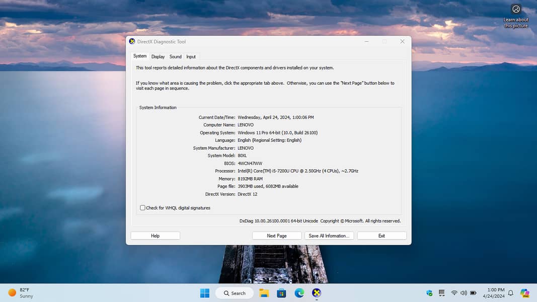537x302 pixels.
Task: Open the Windows Start menu
Action: (x=205, y=293)
